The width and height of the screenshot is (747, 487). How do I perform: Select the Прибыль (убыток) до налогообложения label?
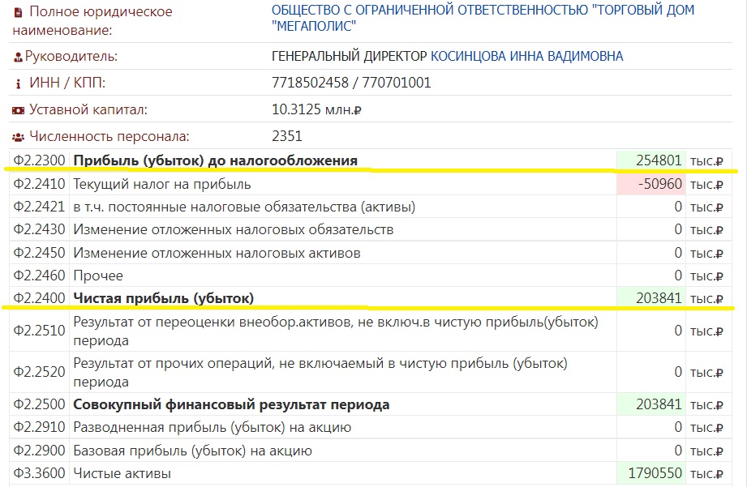click(x=215, y=160)
